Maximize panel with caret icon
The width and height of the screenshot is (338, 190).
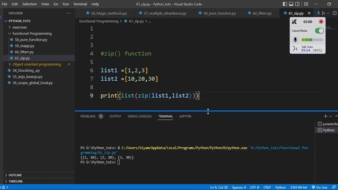[336, 116]
